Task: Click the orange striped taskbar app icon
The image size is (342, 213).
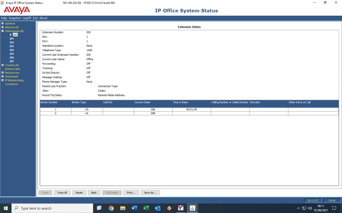Action: [x=169, y=208]
